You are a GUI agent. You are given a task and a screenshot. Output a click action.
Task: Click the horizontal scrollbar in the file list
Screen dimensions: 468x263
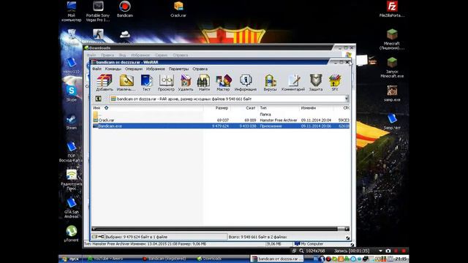pyautogui.click(x=221, y=229)
